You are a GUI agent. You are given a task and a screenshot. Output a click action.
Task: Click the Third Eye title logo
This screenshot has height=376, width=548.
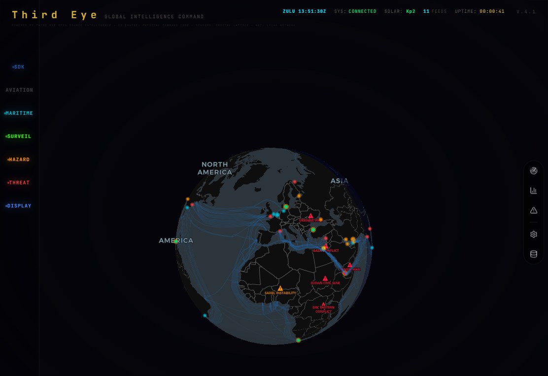(55, 15)
